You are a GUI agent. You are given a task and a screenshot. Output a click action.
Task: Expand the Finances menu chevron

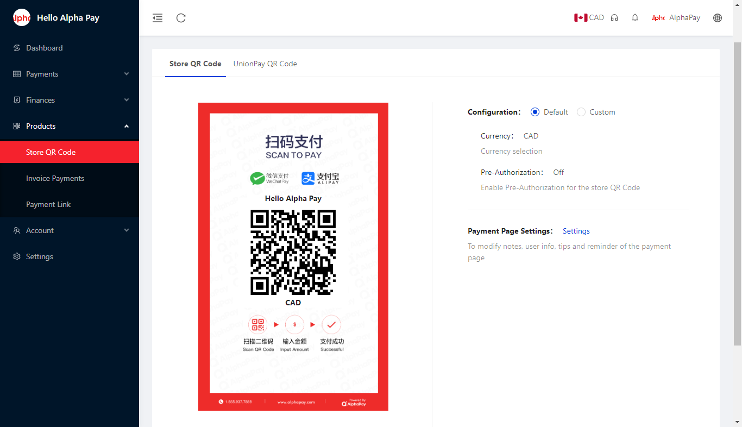(x=127, y=100)
